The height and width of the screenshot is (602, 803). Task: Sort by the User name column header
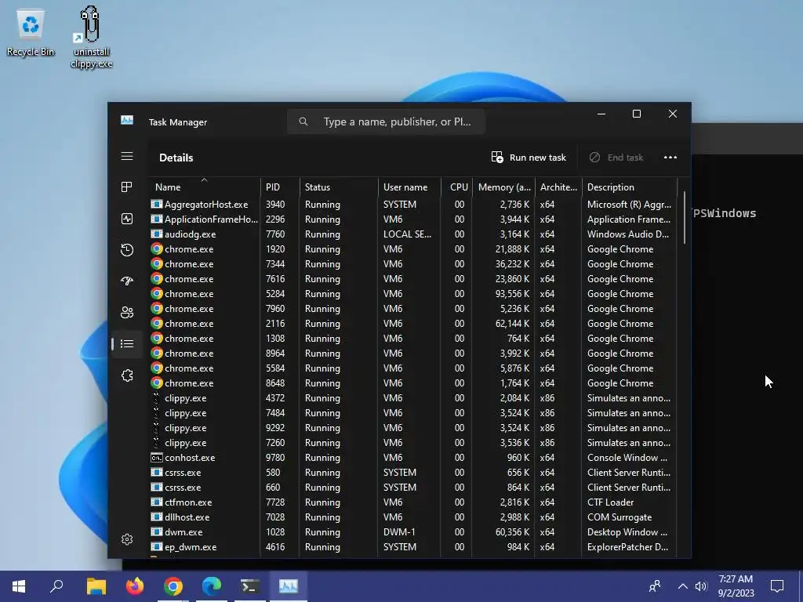(409, 187)
